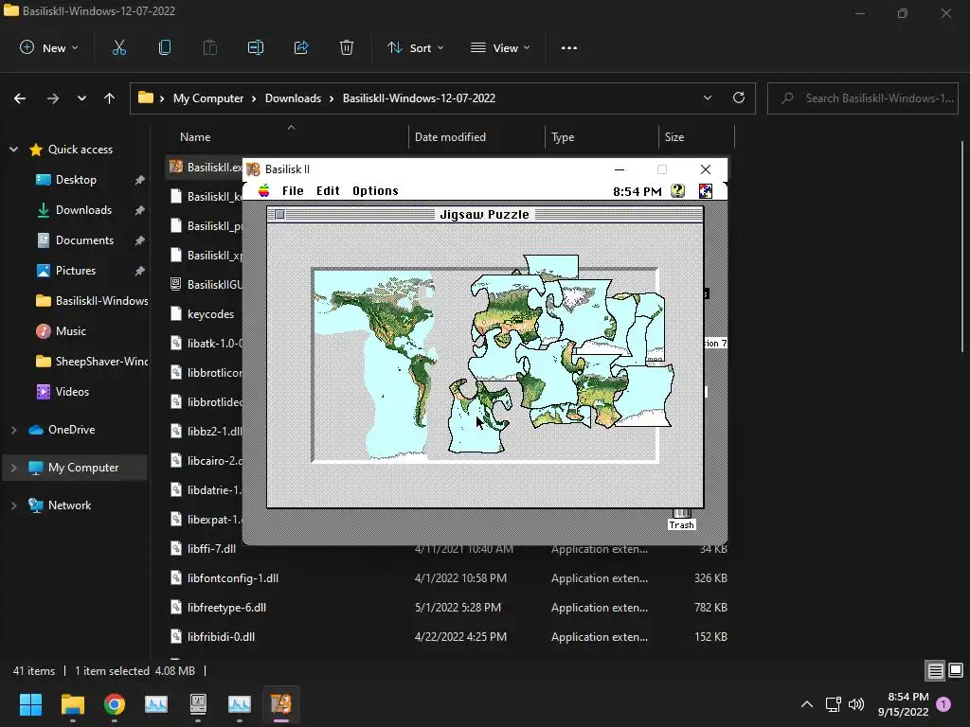Select Pictures in the navigation pane
This screenshot has height=727, width=970.
pos(76,270)
